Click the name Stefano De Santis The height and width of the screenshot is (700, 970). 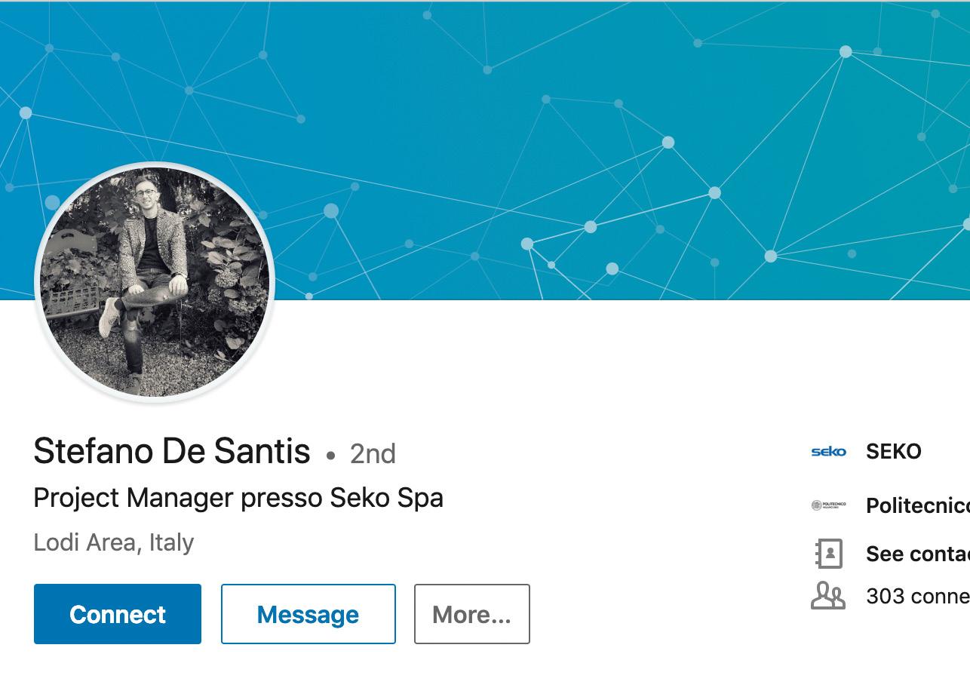[172, 451]
